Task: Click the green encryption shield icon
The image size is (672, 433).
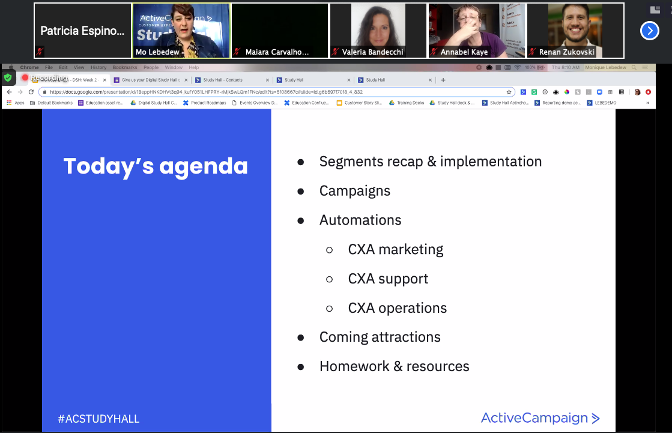Action: pyautogui.click(x=8, y=77)
